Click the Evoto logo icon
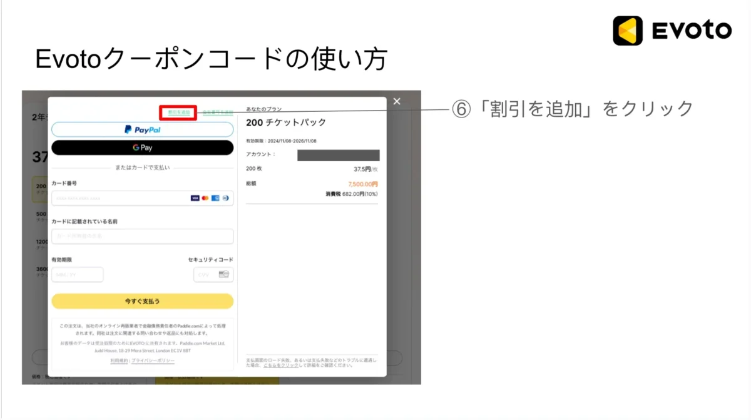 (628, 31)
